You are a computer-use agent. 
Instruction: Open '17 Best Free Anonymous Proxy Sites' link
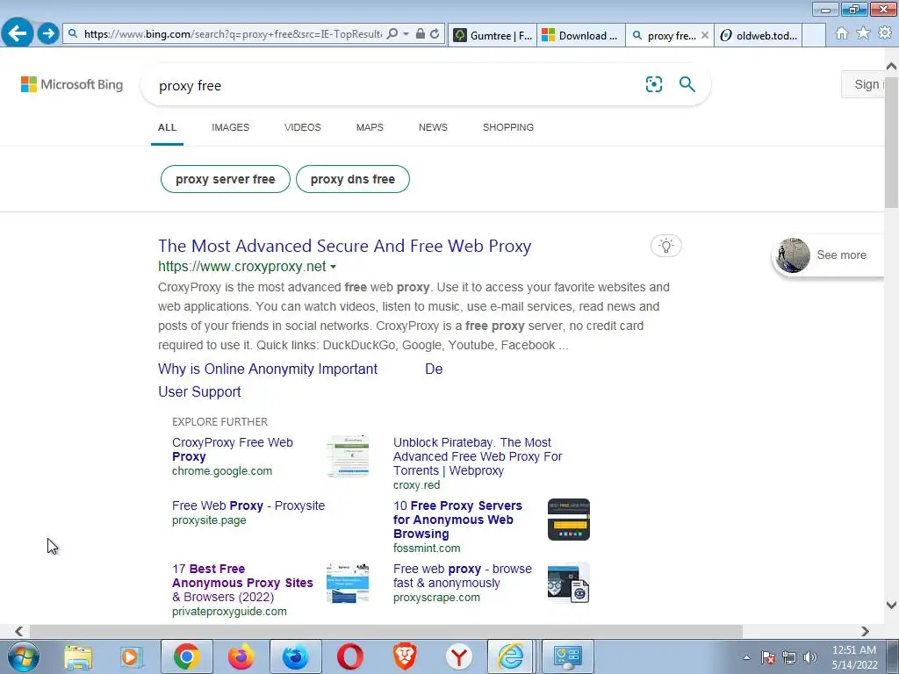(242, 583)
